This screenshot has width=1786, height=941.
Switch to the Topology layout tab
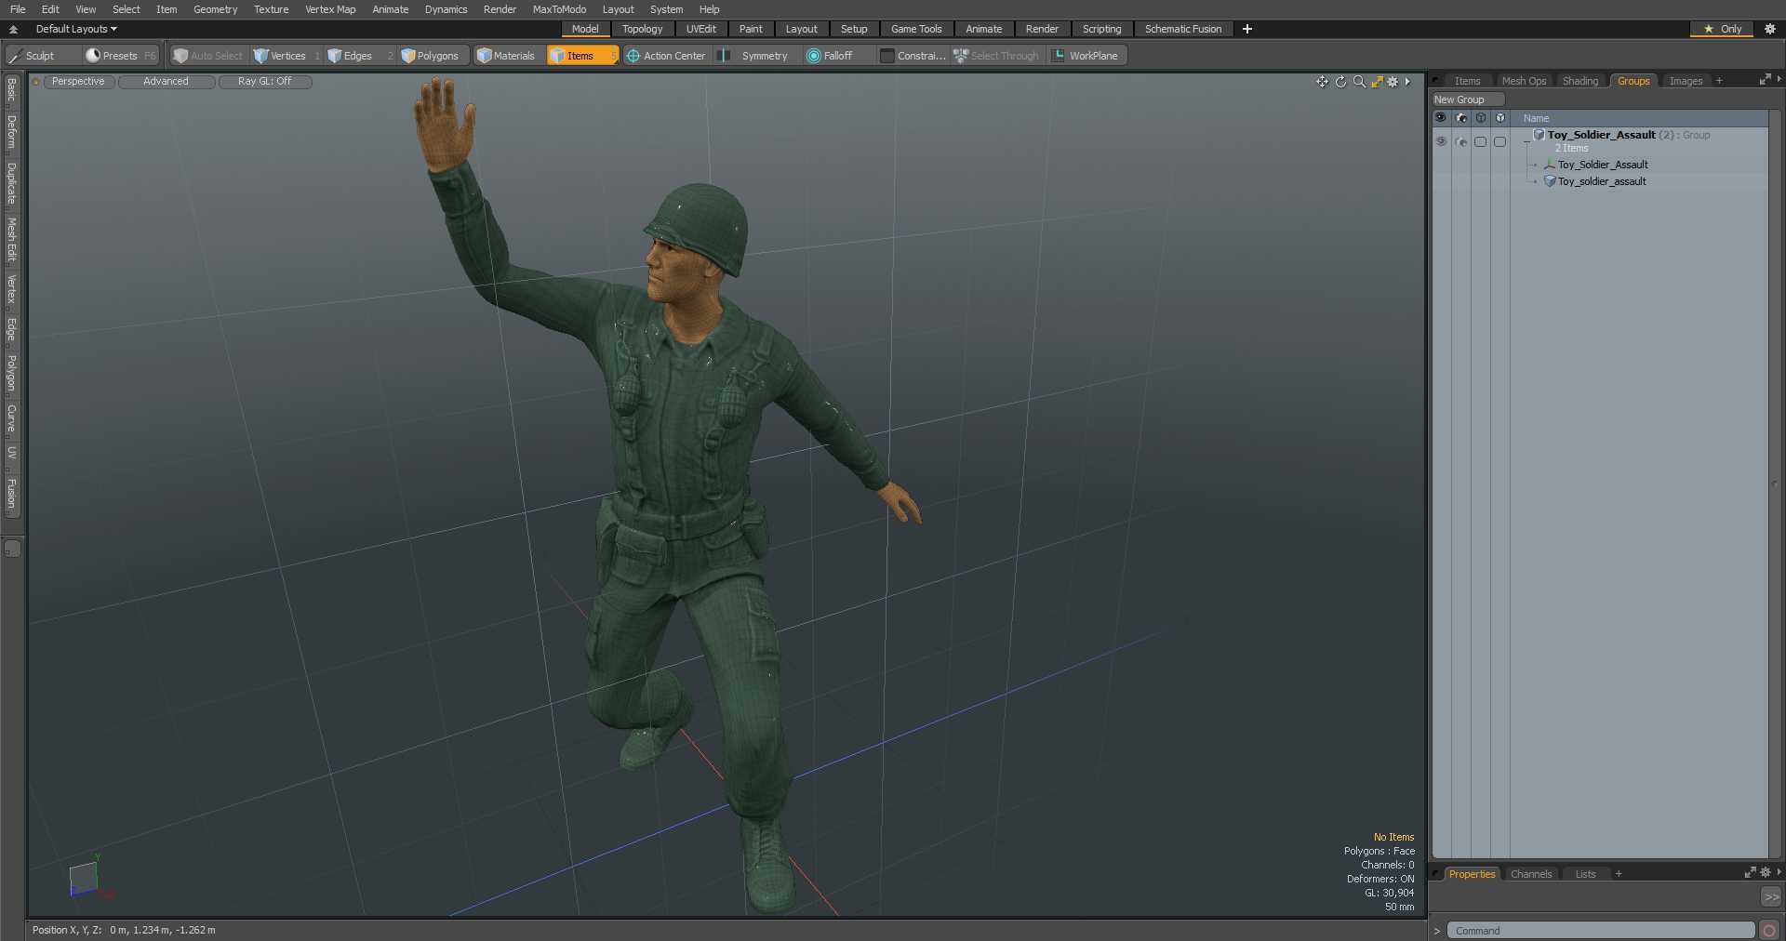tap(642, 29)
